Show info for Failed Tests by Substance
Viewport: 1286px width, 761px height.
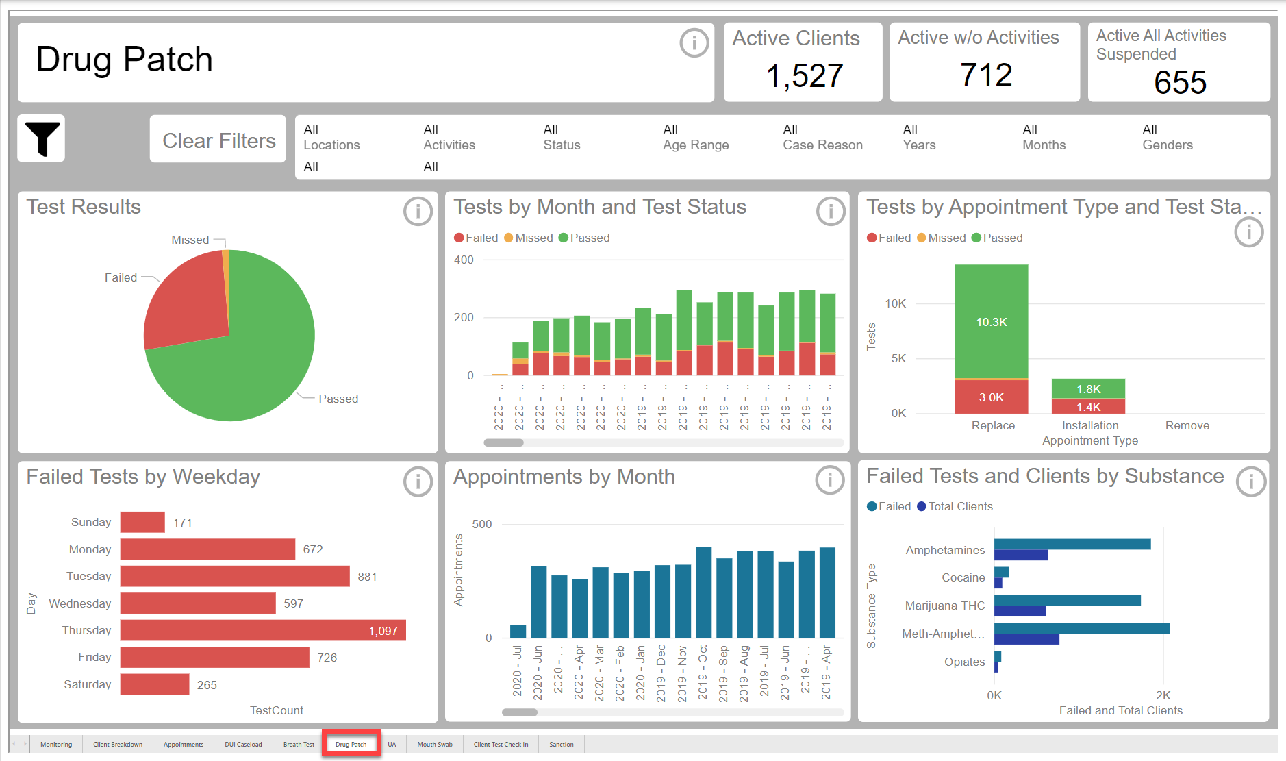coord(1250,482)
